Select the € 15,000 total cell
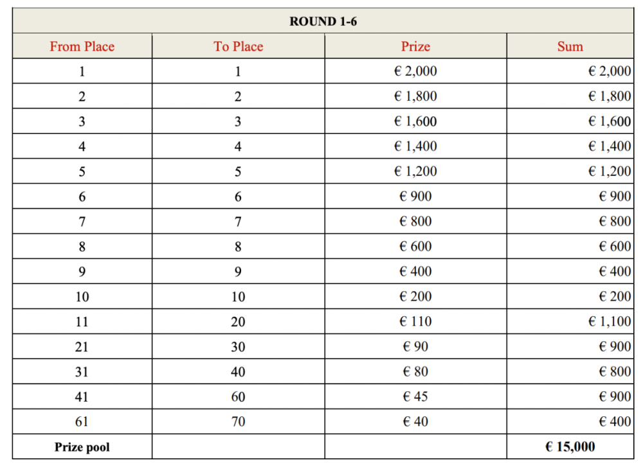 (570, 447)
